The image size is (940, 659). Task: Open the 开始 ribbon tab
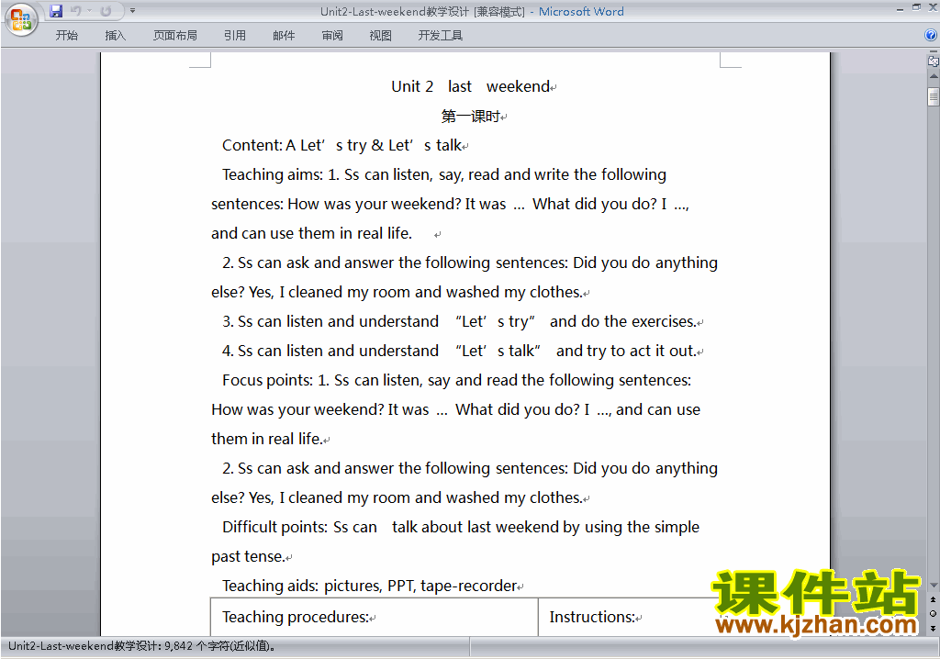tap(66, 36)
